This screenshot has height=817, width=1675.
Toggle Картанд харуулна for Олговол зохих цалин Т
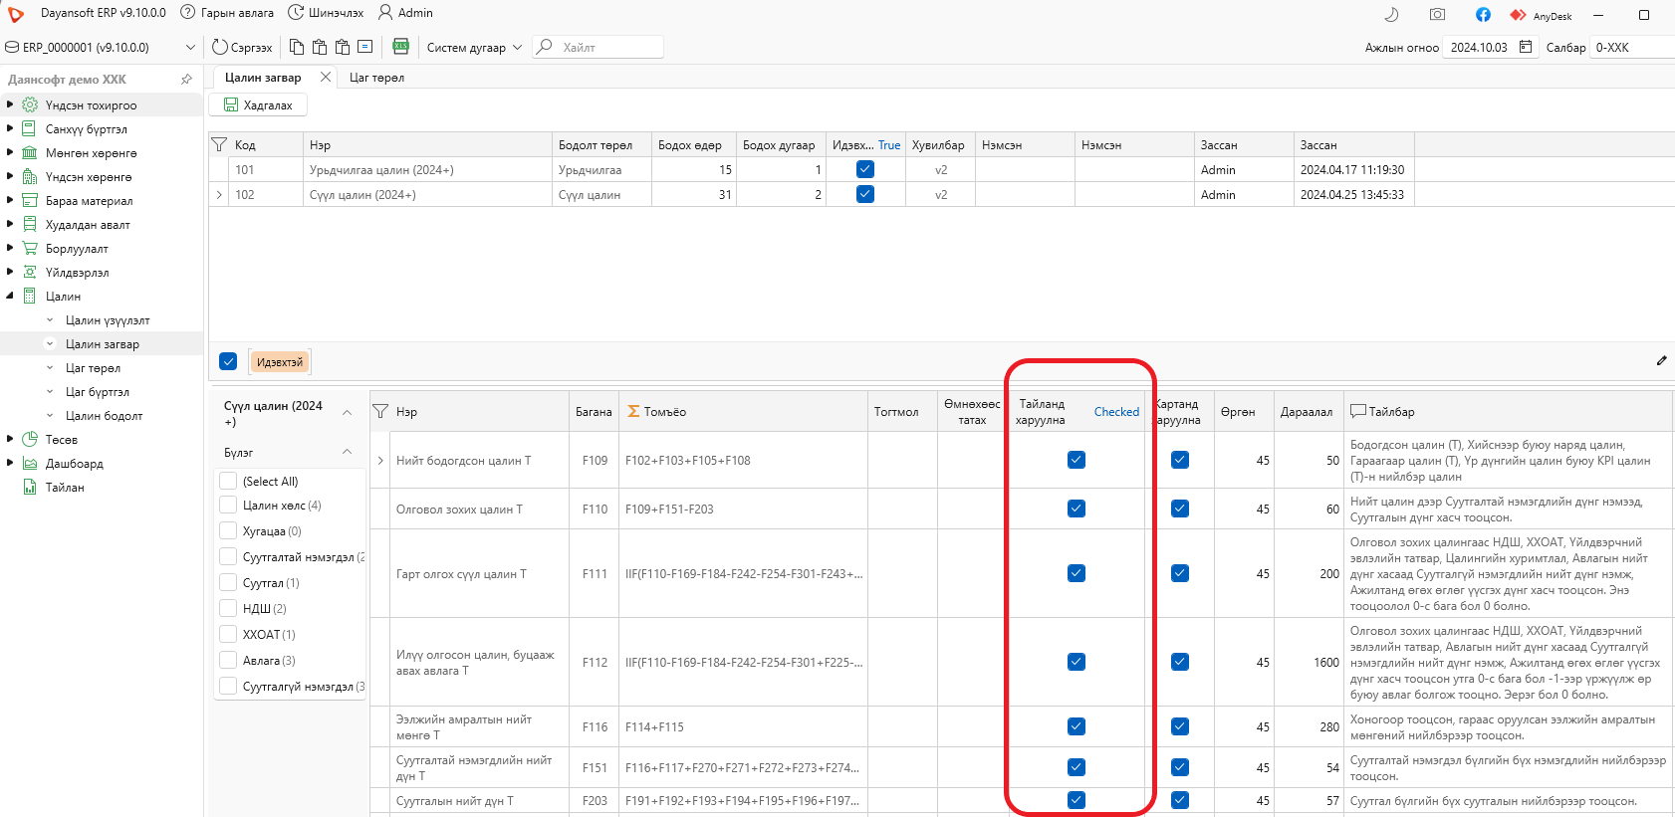(x=1180, y=509)
